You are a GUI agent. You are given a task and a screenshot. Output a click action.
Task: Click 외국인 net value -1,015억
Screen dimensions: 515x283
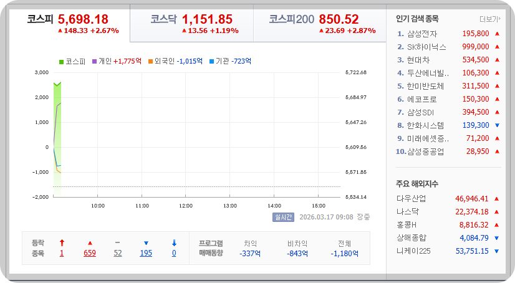click(x=190, y=61)
